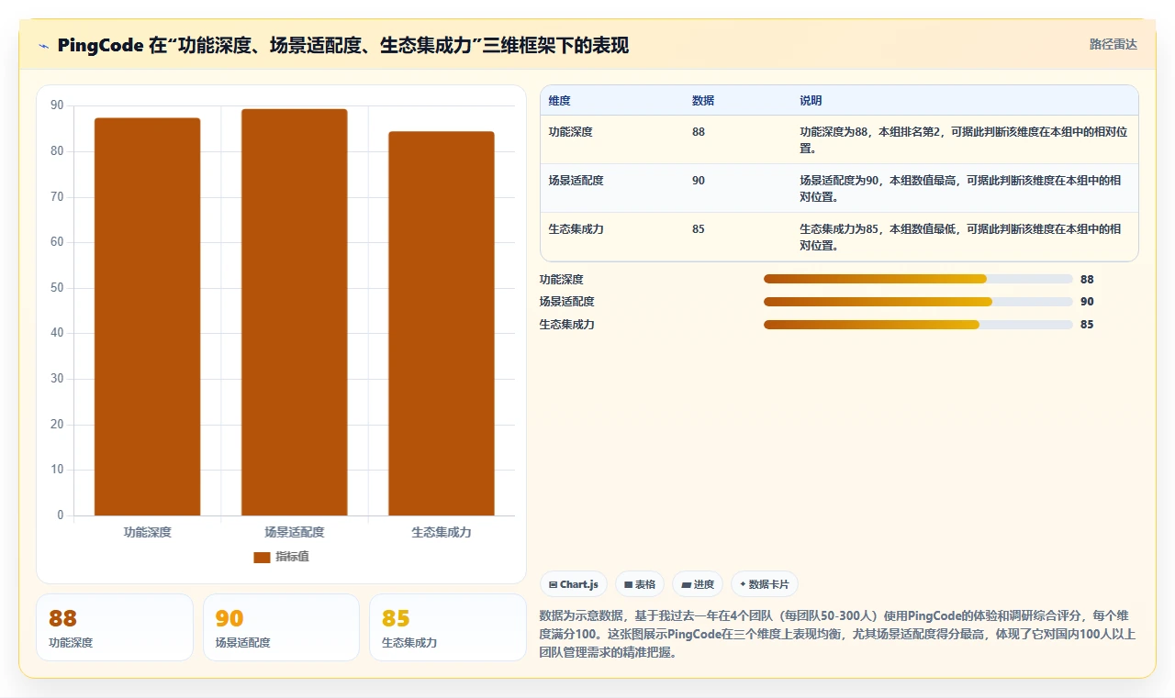
Task: Click the 场景适配度 cell in table
Action: pos(576,181)
